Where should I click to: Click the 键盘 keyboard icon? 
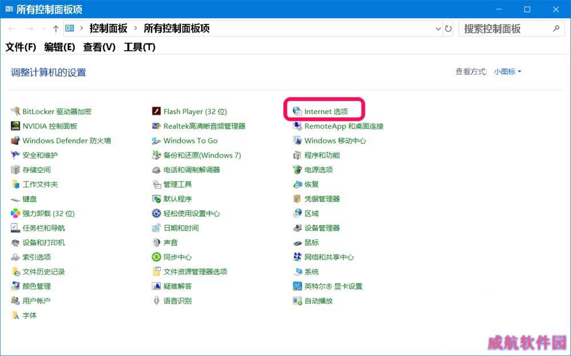pos(15,199)
